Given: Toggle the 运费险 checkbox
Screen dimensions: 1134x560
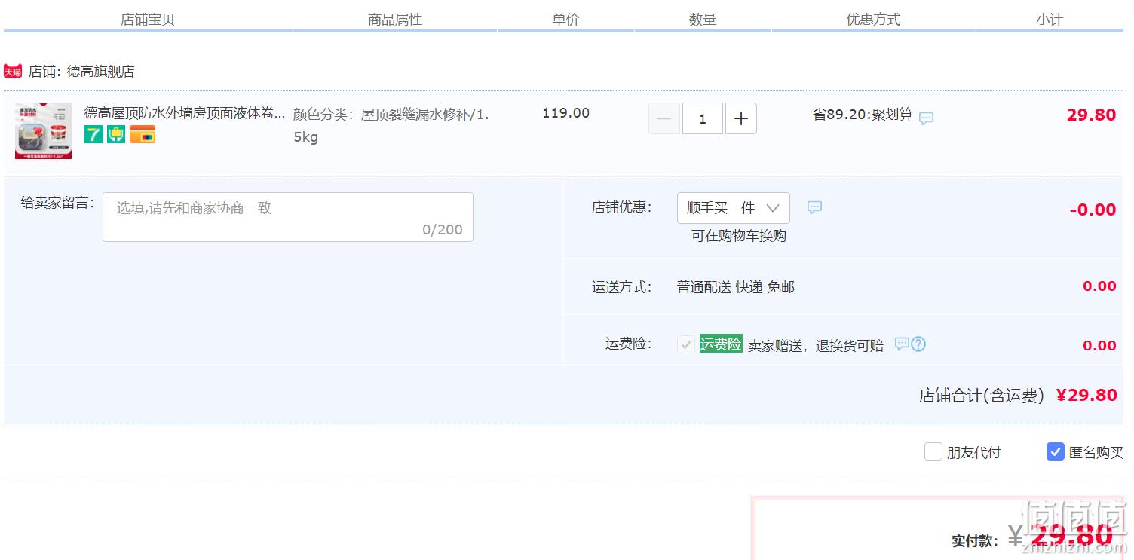Looking at the screenshot, I should (686, 344).
